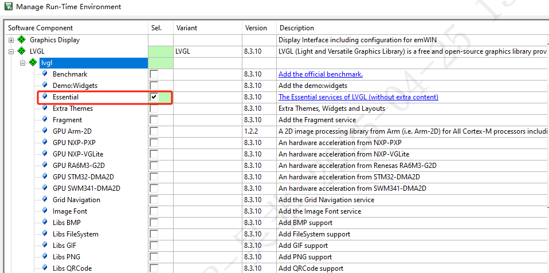Viewport: 549px width, 273px height.
Task: Tick the GPU RA6M3-G2D checkbox
Action: tap(154, 166)
